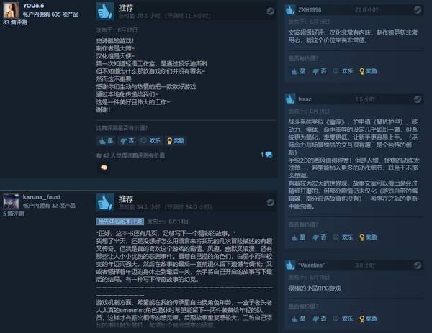Give 奖励 (Award) to YOU6.6's review
This screenshot has height=333, width=432.
pyautogui.click(x=176, y=141)
